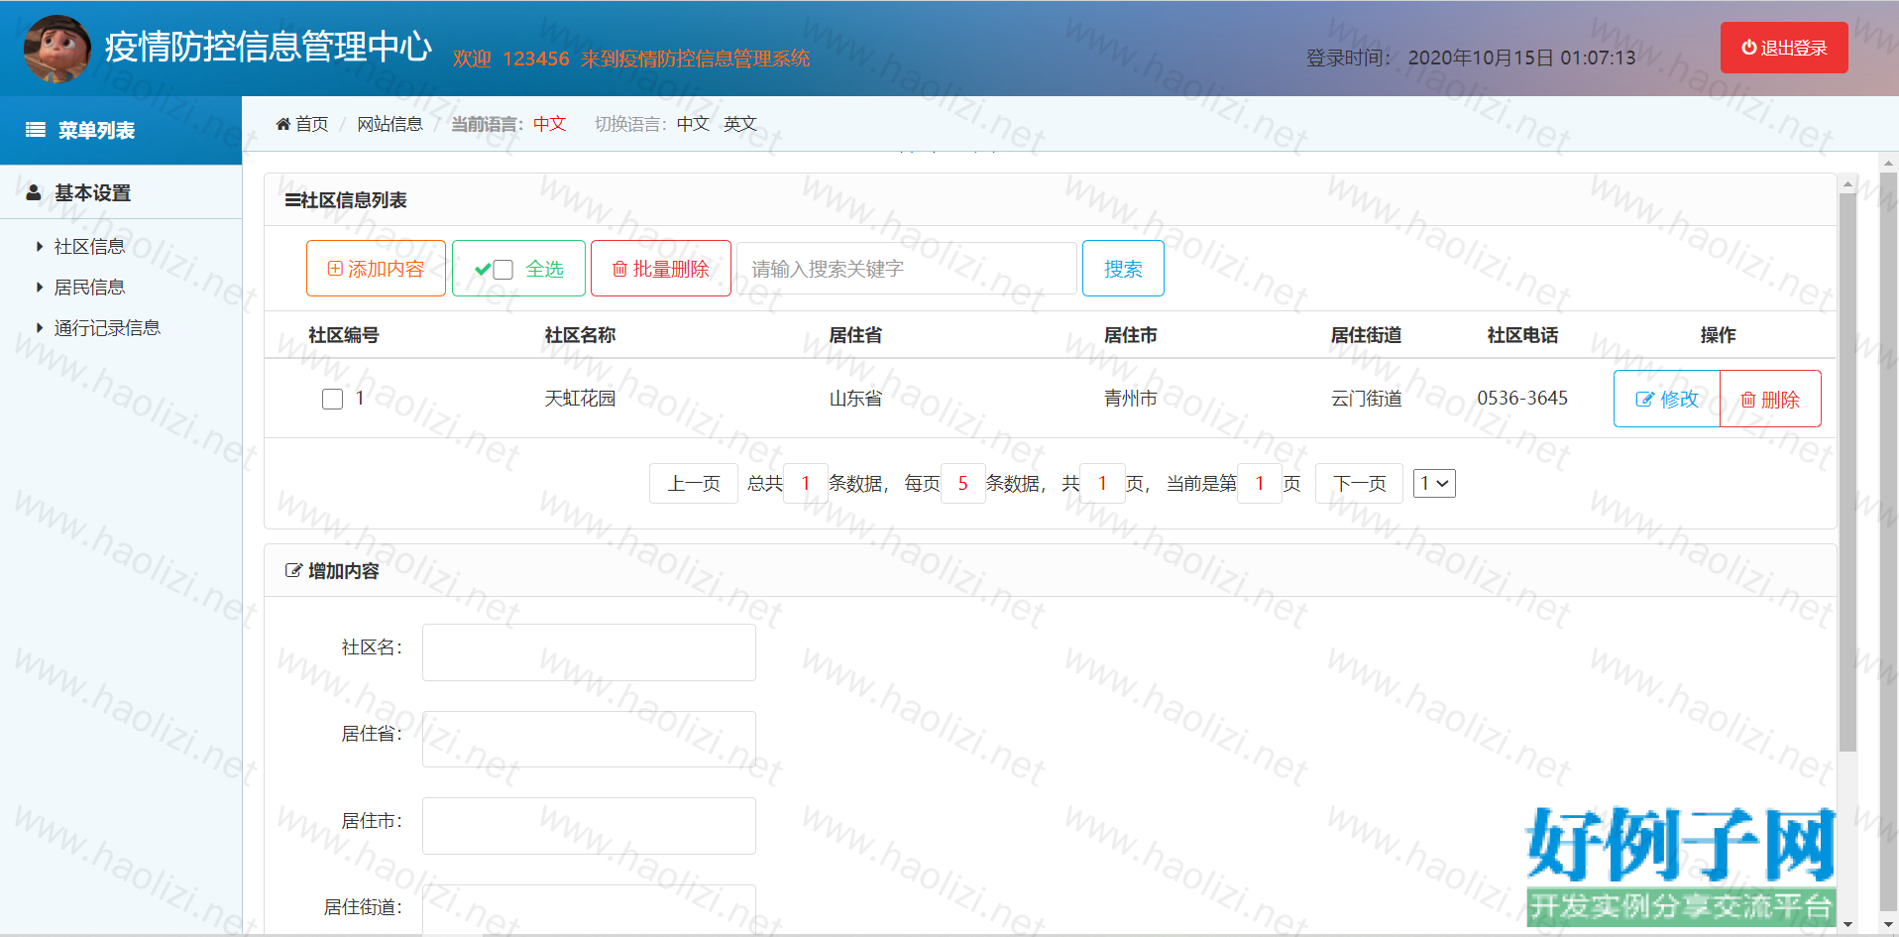
Task: Click the pencil edit icon on 修改
Action: (x=1644, y=400)
